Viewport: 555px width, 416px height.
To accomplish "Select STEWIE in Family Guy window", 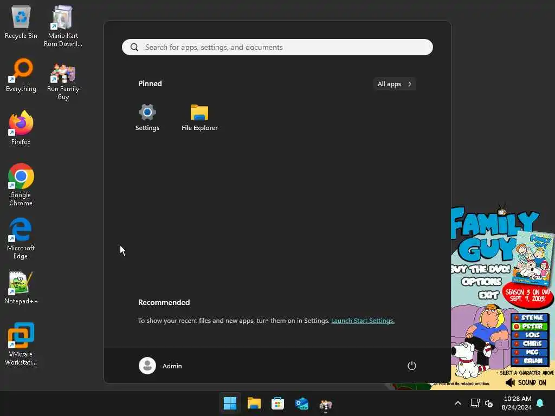I will 529,317.
